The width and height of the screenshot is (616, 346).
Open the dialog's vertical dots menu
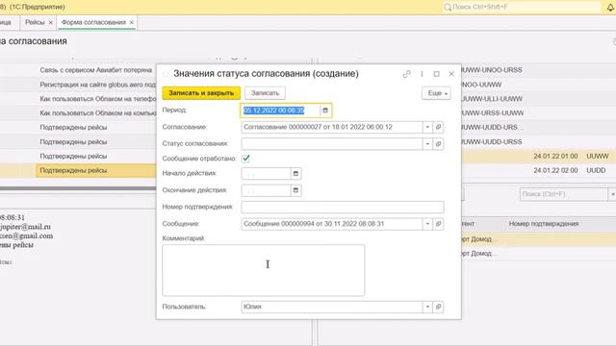point(422,74)
